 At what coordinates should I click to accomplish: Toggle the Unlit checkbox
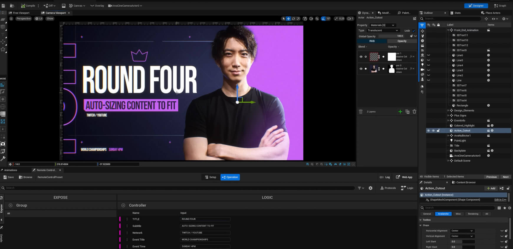(x=414, y=31)
